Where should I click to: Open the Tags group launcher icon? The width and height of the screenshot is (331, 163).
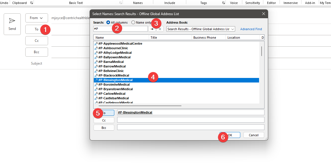[223, 3]
